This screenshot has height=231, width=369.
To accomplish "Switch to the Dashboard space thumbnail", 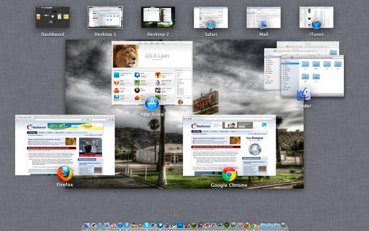I will [x=53, y=17].
